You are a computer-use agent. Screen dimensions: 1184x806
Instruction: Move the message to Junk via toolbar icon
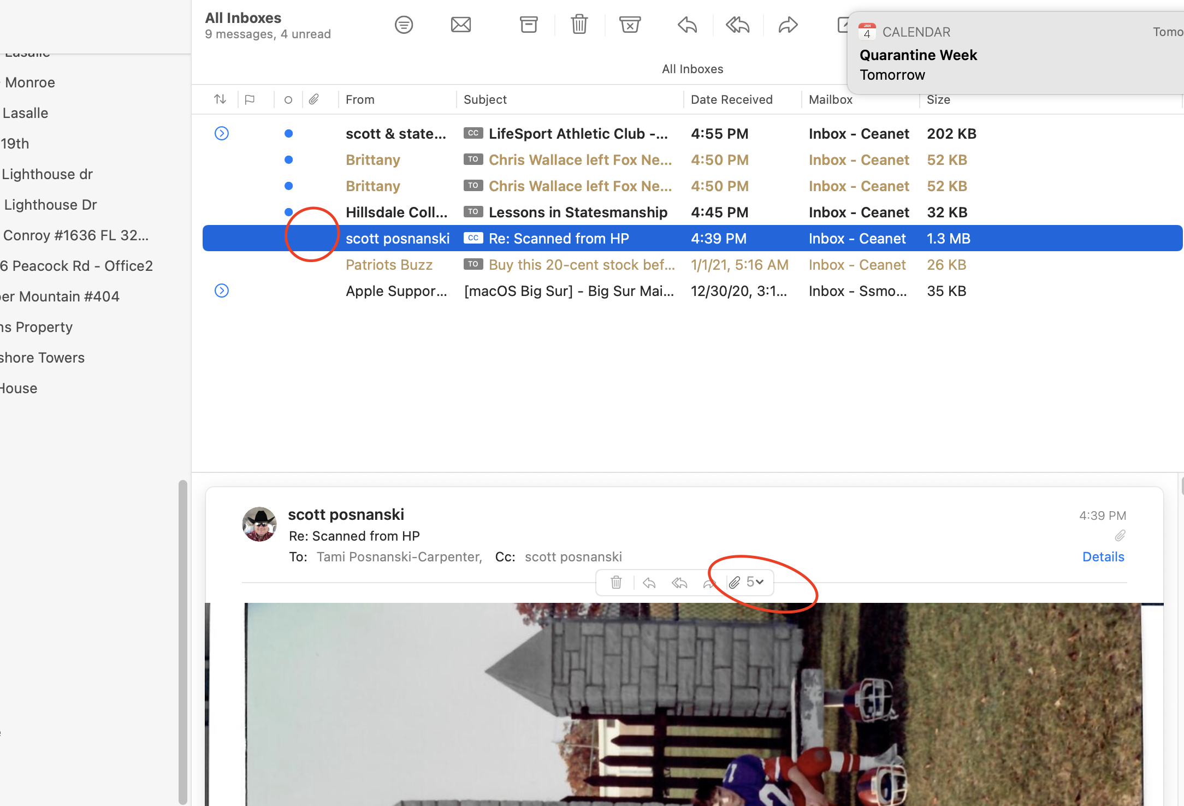[x=629, y=25]
